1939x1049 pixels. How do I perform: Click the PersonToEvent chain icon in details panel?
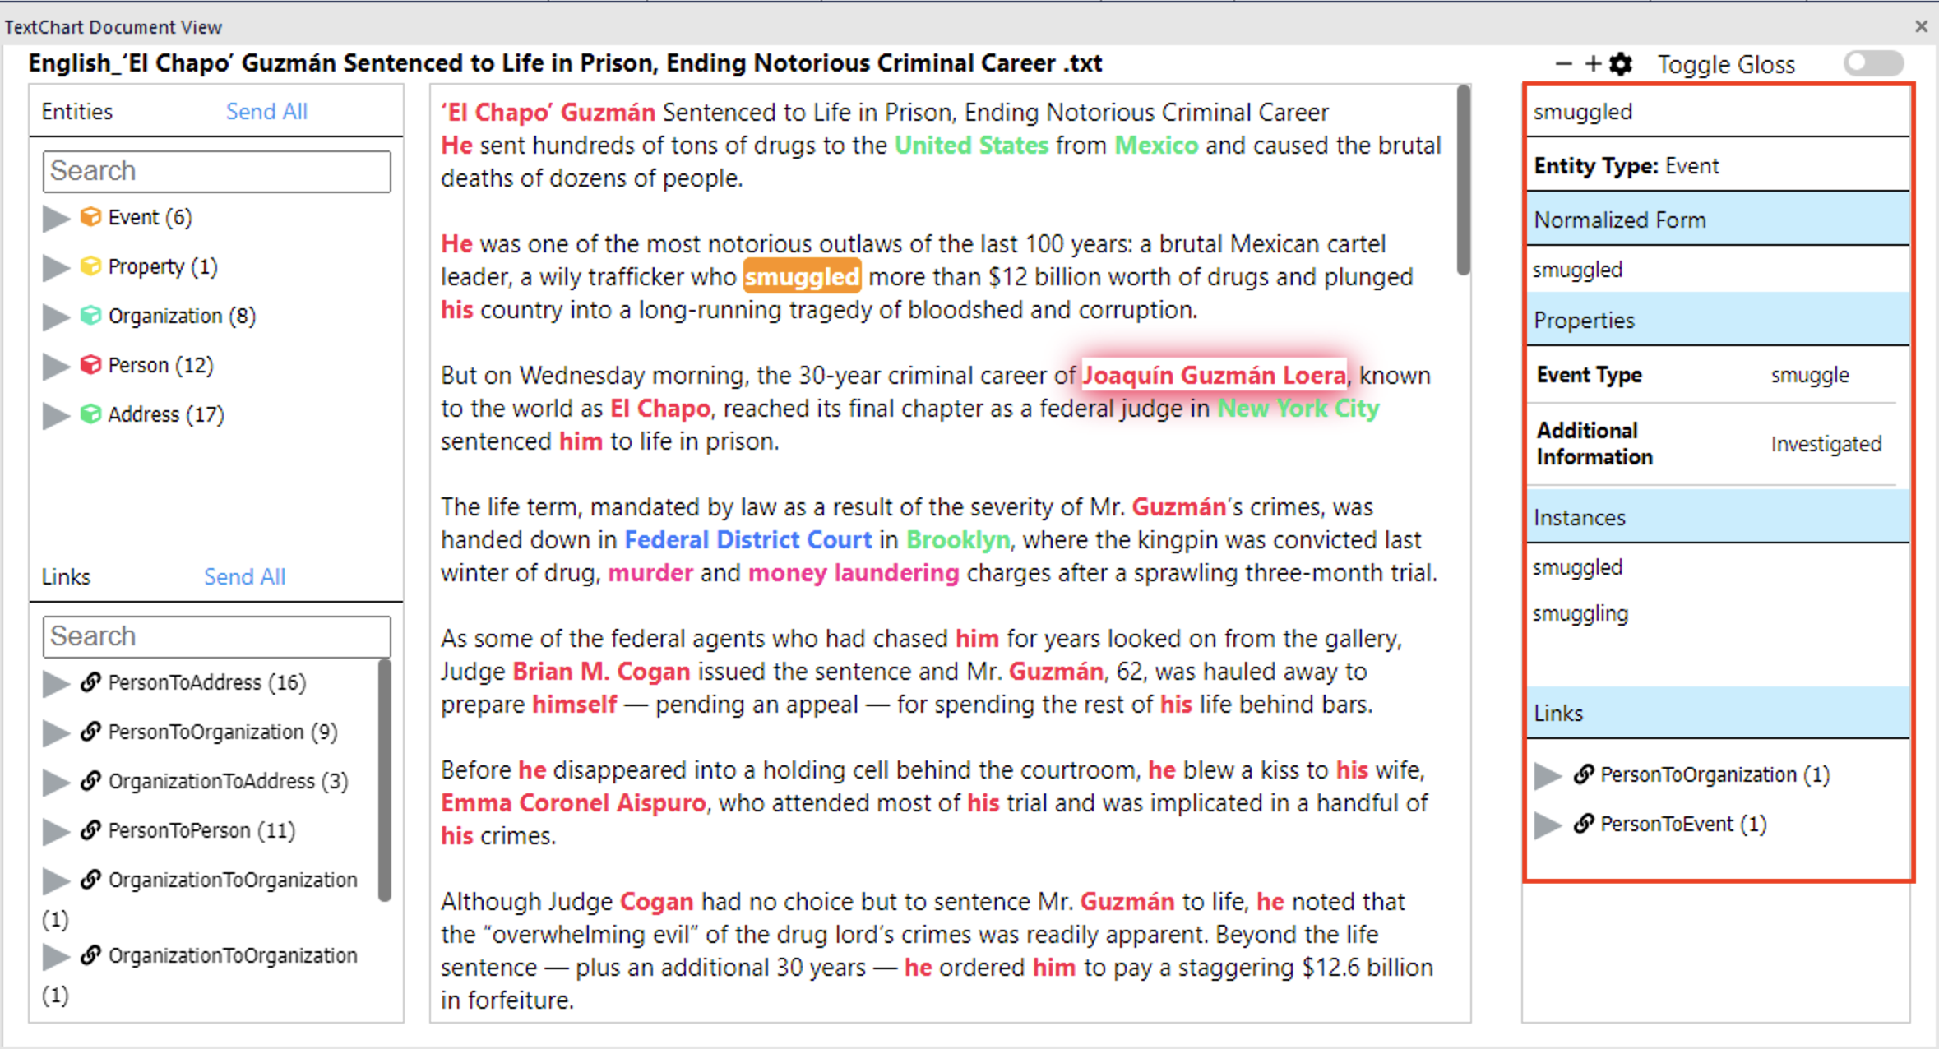(1584, 824)
